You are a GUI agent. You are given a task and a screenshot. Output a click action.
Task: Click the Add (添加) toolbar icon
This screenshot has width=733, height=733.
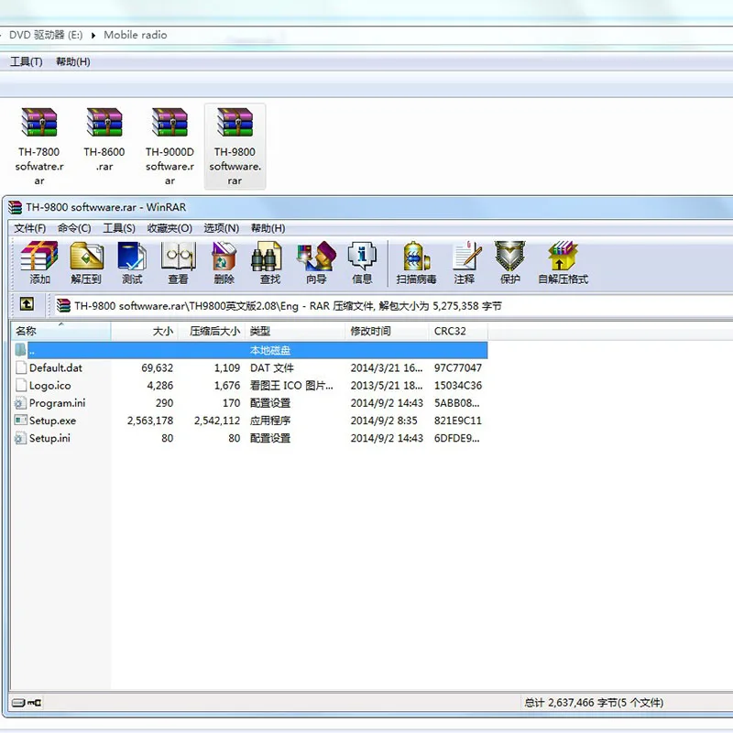[x=39, y=262]
